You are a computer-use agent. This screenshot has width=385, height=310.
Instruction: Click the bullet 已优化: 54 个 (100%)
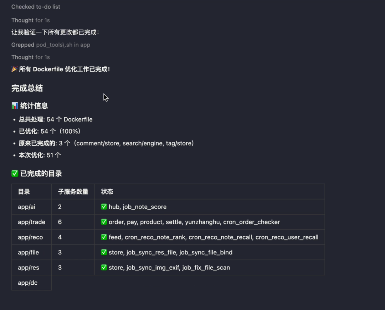click(x=50, y=131)
